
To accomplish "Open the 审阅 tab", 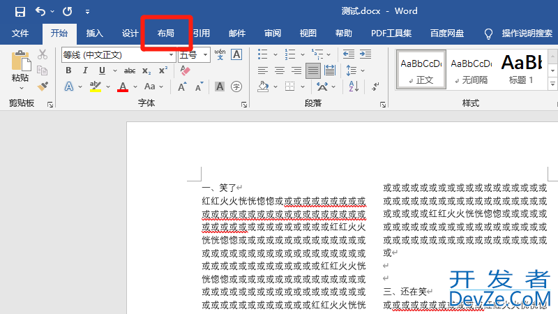I will tap(273, 33).
